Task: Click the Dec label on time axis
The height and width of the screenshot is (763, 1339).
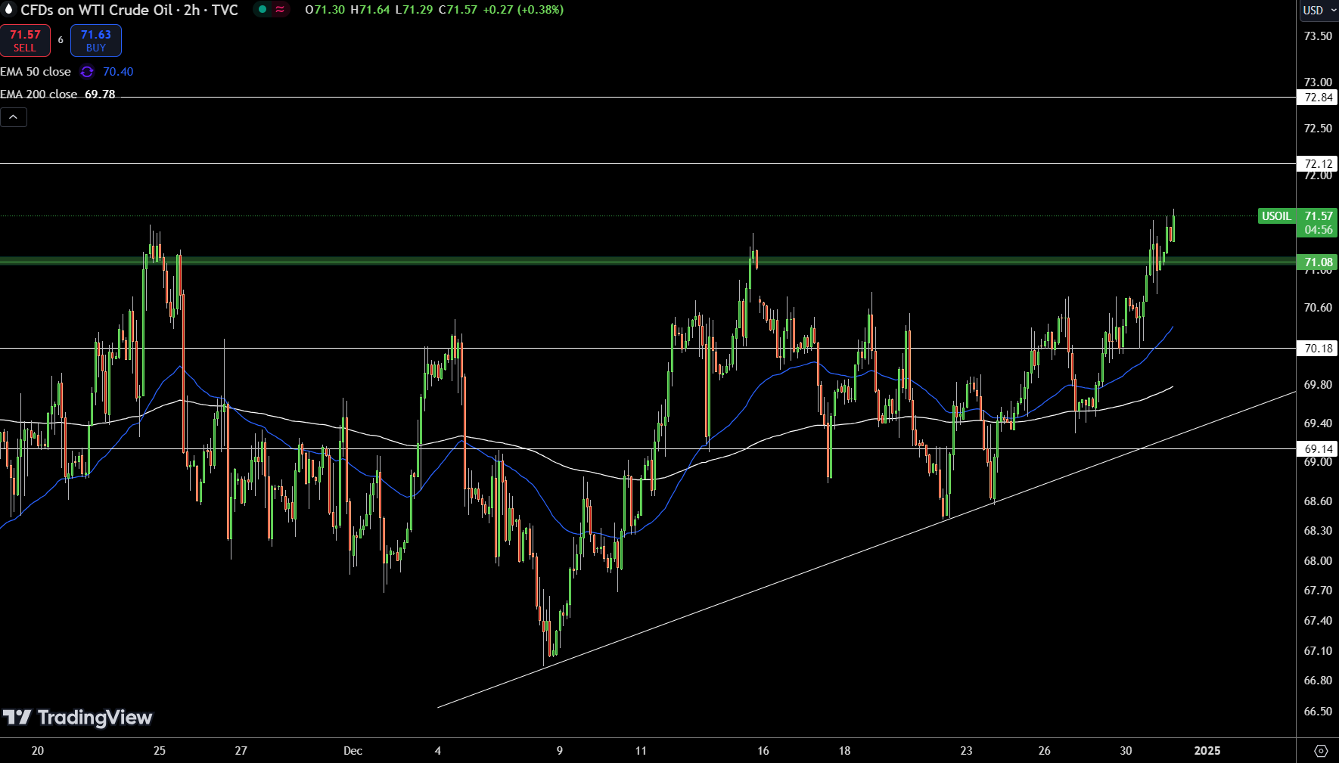Action: 353,751
